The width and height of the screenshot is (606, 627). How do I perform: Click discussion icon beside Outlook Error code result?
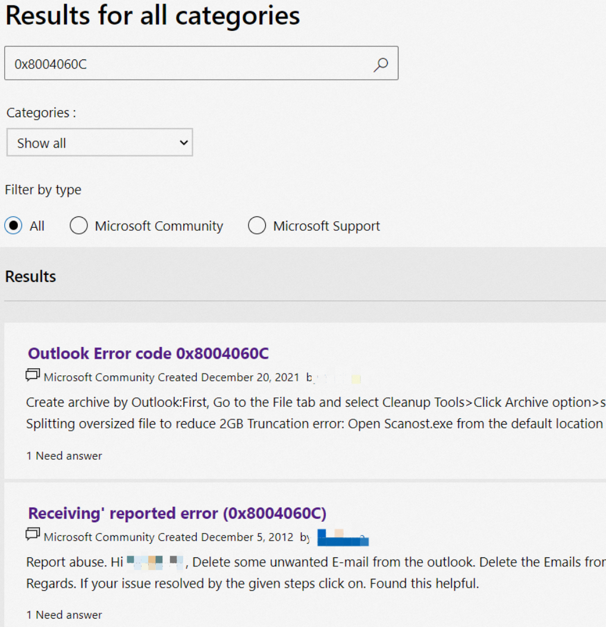[x=33, y=376]
